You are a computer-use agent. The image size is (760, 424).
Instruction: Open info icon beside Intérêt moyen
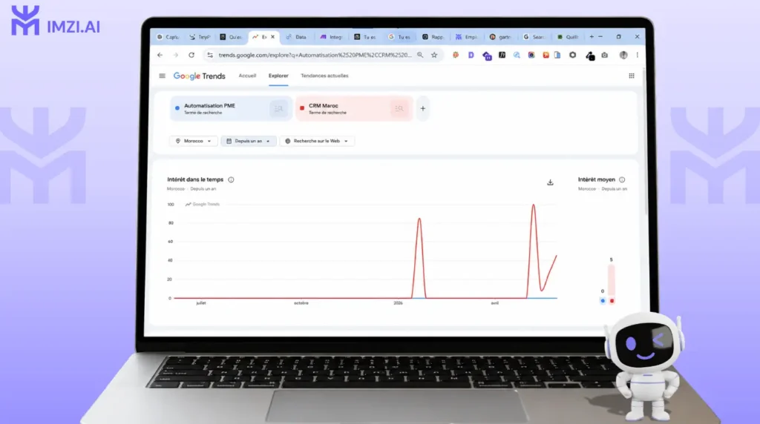point(622,179)
